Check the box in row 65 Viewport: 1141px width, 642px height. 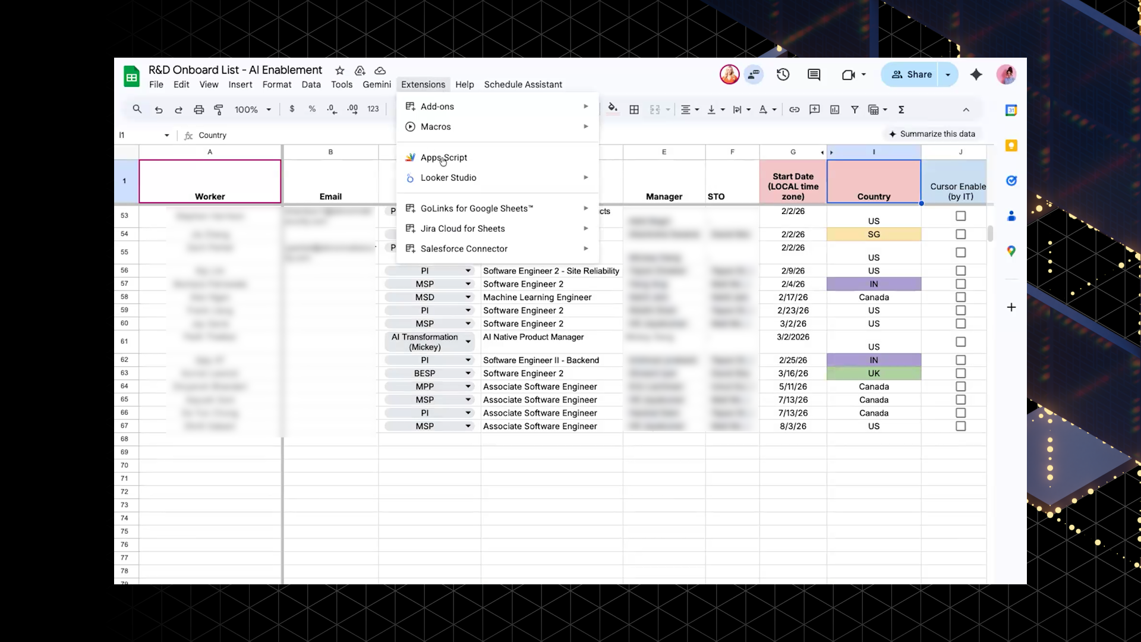click(x=960, y=399)
